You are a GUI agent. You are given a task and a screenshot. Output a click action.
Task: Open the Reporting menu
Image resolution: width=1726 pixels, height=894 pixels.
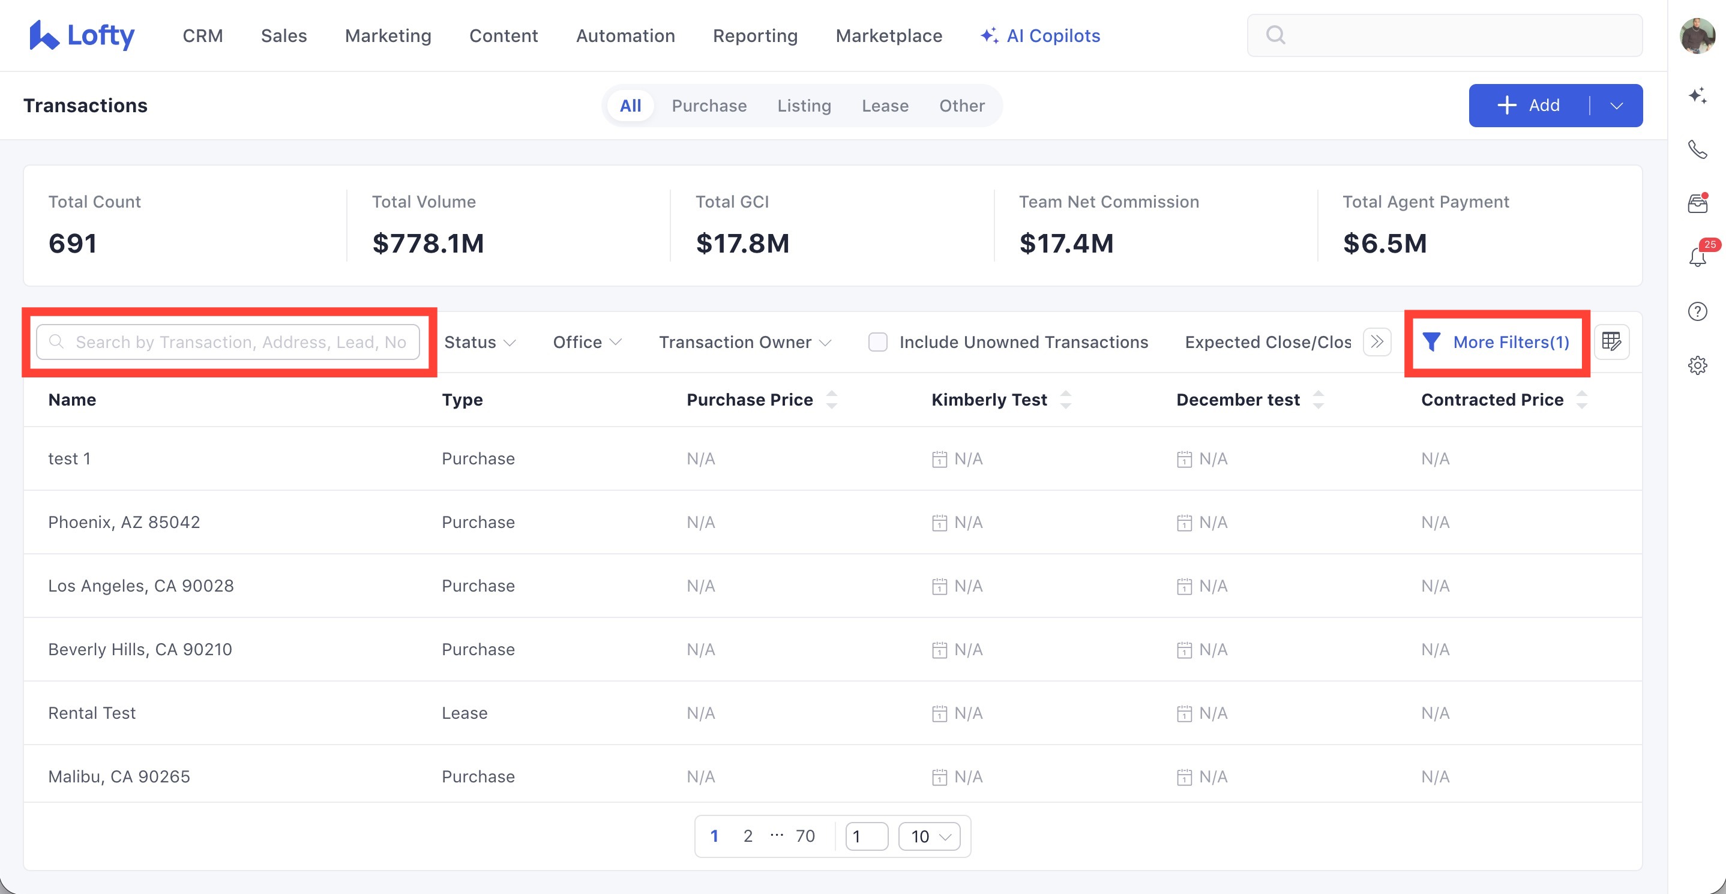[x=754, y=36]
